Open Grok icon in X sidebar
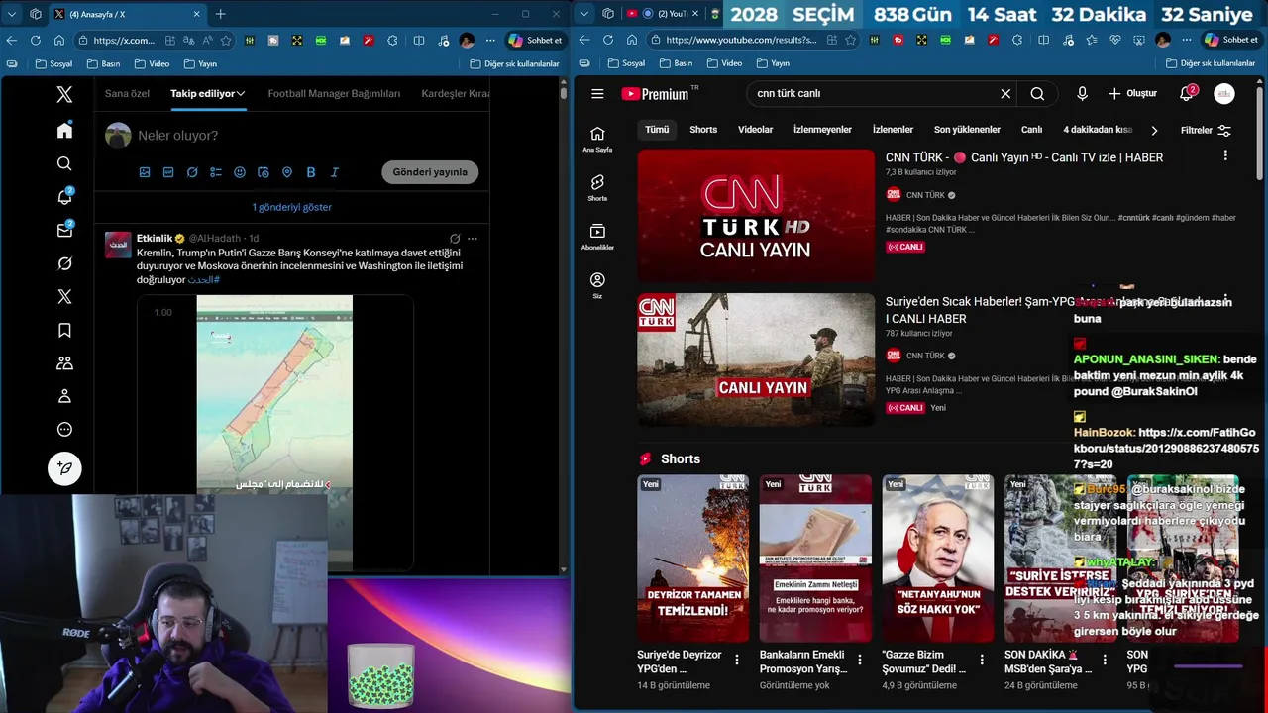 (x=64, y=263)
